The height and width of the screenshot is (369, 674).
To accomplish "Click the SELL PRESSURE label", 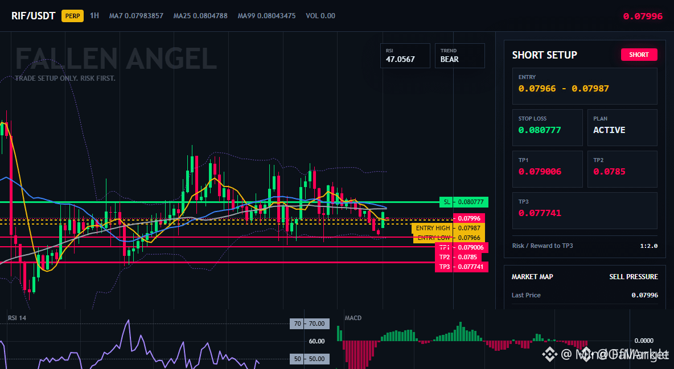I will click(x=633, y=277).
